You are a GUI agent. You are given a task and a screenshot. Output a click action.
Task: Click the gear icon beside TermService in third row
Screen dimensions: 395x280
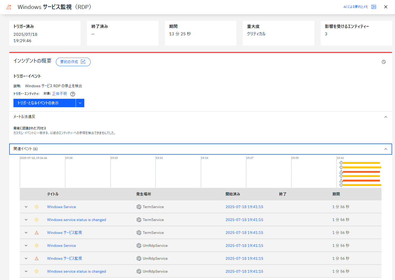click(x=139, y=233)
